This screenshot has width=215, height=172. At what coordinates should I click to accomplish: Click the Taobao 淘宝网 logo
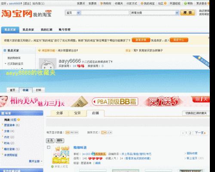(17, 14)
